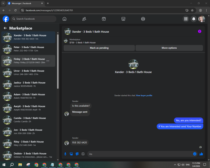
Task: Open Finley - 3 Beds 1 Bath House chat
Action: coord(28,61)
